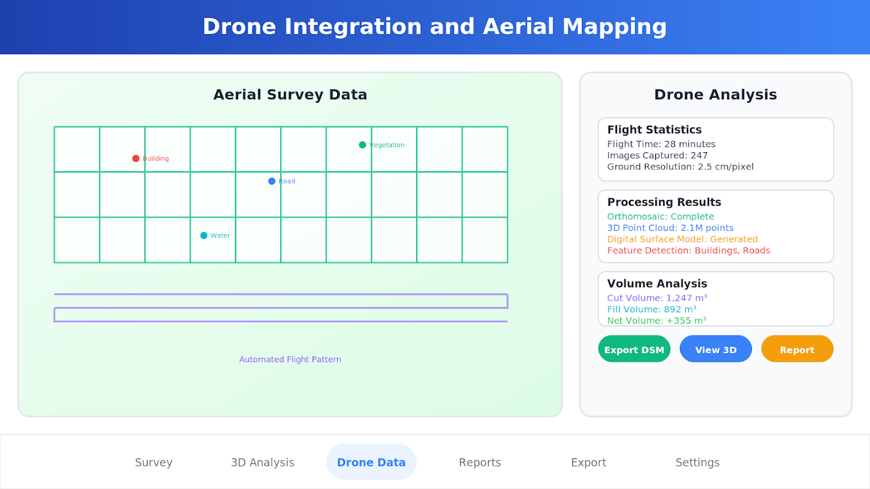Open the Survey tab
The image size is (870, 489).
154,462
